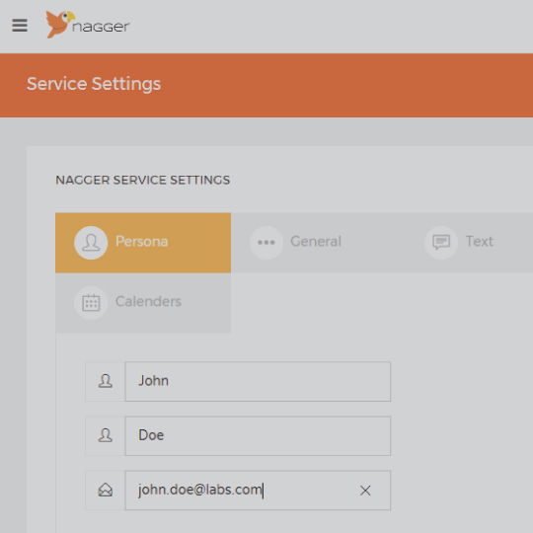The width and height of the screenshot is (533, 533).
Task: Switch to the Persona tab label
Action: tap(142, 242)
